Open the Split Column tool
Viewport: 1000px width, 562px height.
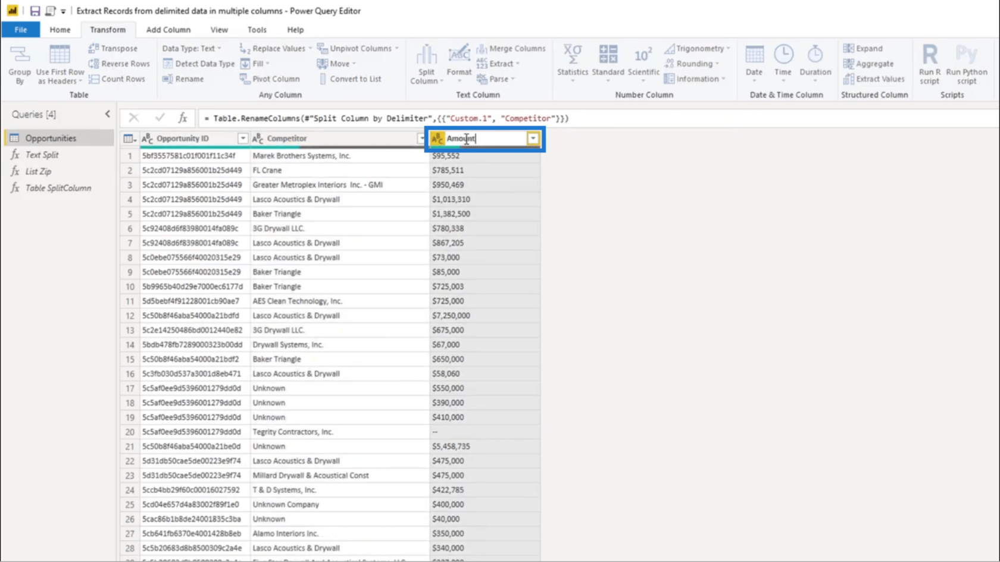coord(426,64)
